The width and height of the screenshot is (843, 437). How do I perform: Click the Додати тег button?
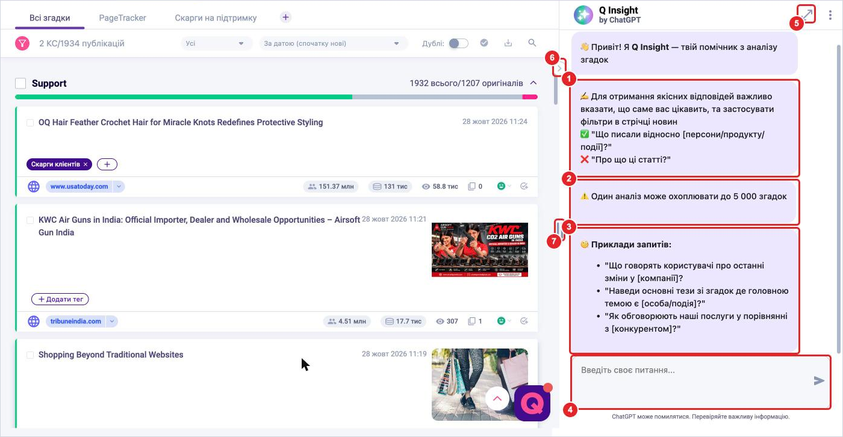point(60,299)
